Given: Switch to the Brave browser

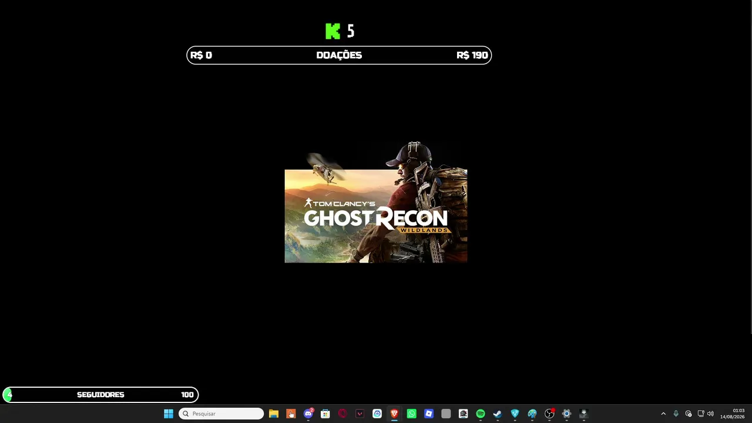Looking at the screenshot, I should pyautogui.click(x=394, y=414).
